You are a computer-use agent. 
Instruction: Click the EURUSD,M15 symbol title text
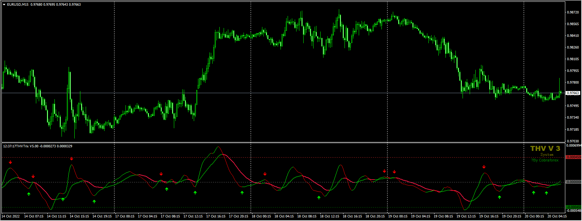coord(18,5)
